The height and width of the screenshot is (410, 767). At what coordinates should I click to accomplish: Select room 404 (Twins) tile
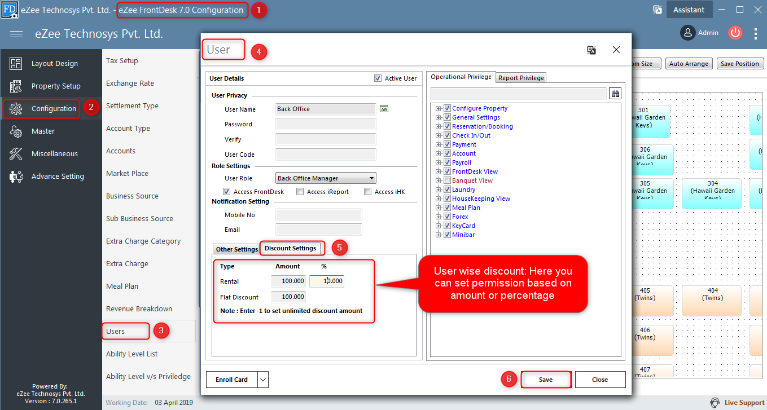coord(712,300)
